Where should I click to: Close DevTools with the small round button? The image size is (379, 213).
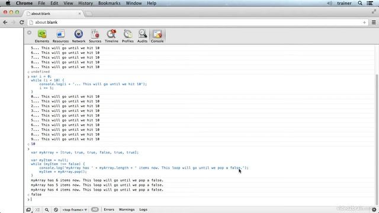(x=29, y=33)
